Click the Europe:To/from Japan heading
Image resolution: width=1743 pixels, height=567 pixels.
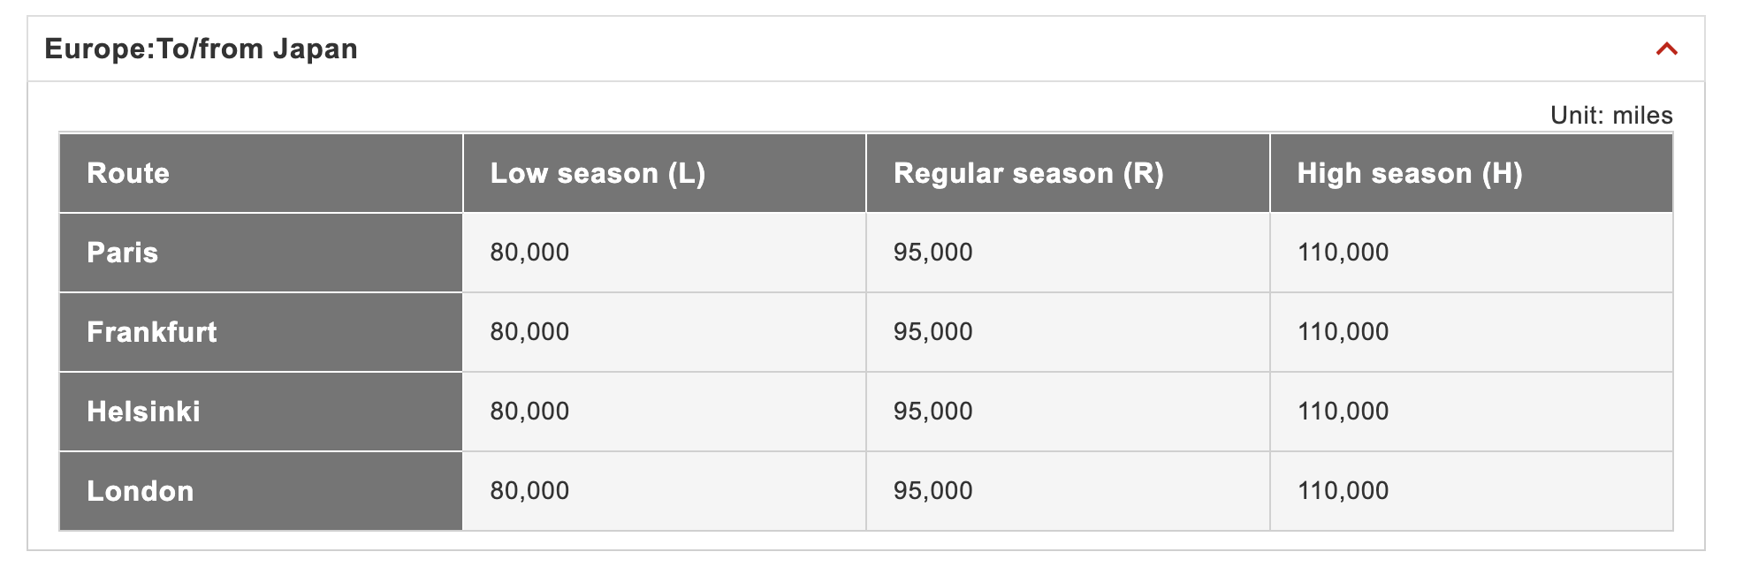click(x=202, y=49)
